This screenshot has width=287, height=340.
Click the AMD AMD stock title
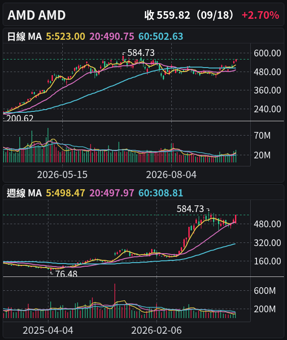coord(36,15)
